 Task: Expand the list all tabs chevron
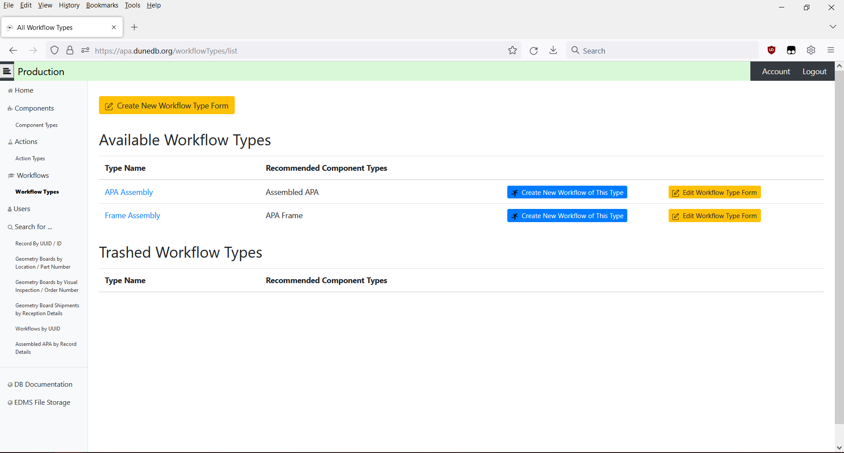[x=833, y=27]
